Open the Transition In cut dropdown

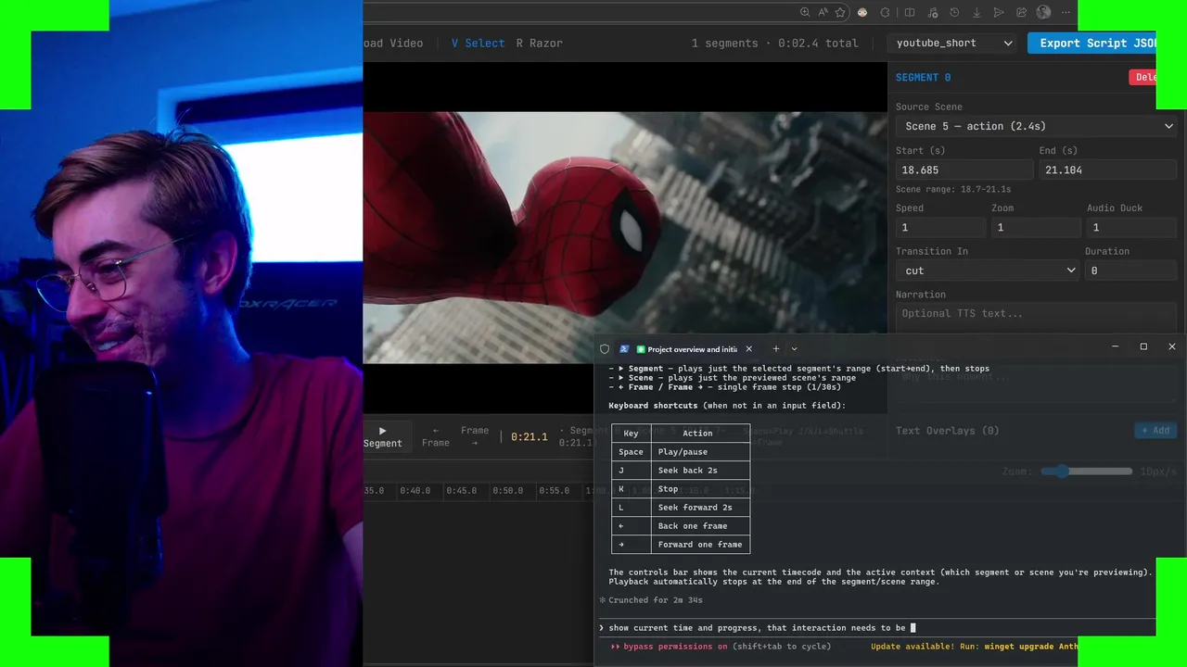[989, 271]
